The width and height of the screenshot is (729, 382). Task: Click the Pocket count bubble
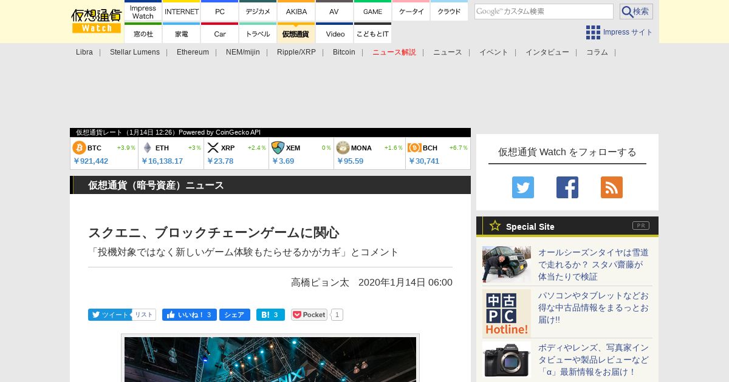coord(337,315)
